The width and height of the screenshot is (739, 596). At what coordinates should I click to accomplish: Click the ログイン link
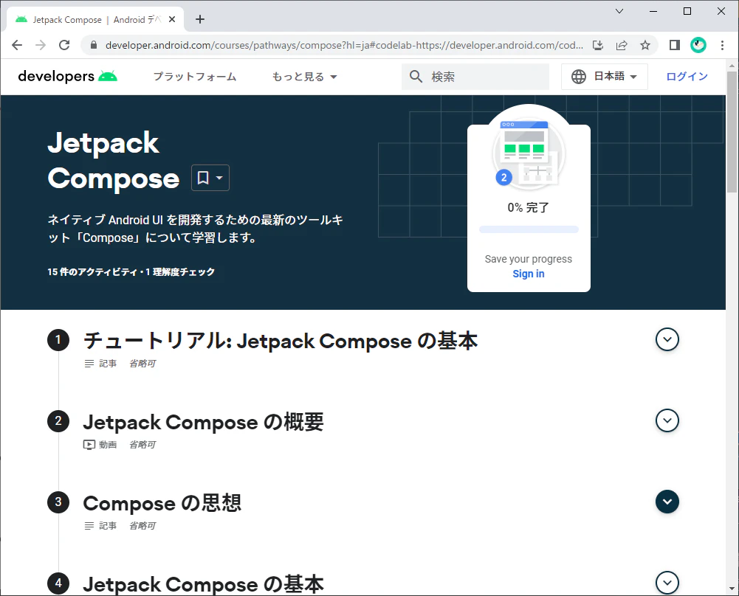point(687,76)
